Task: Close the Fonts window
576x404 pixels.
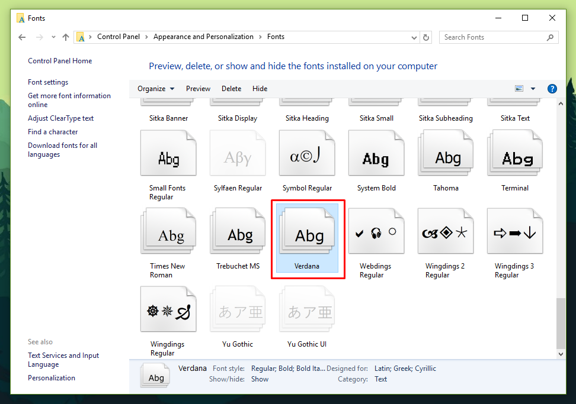Action: click(x=552, y=18)
